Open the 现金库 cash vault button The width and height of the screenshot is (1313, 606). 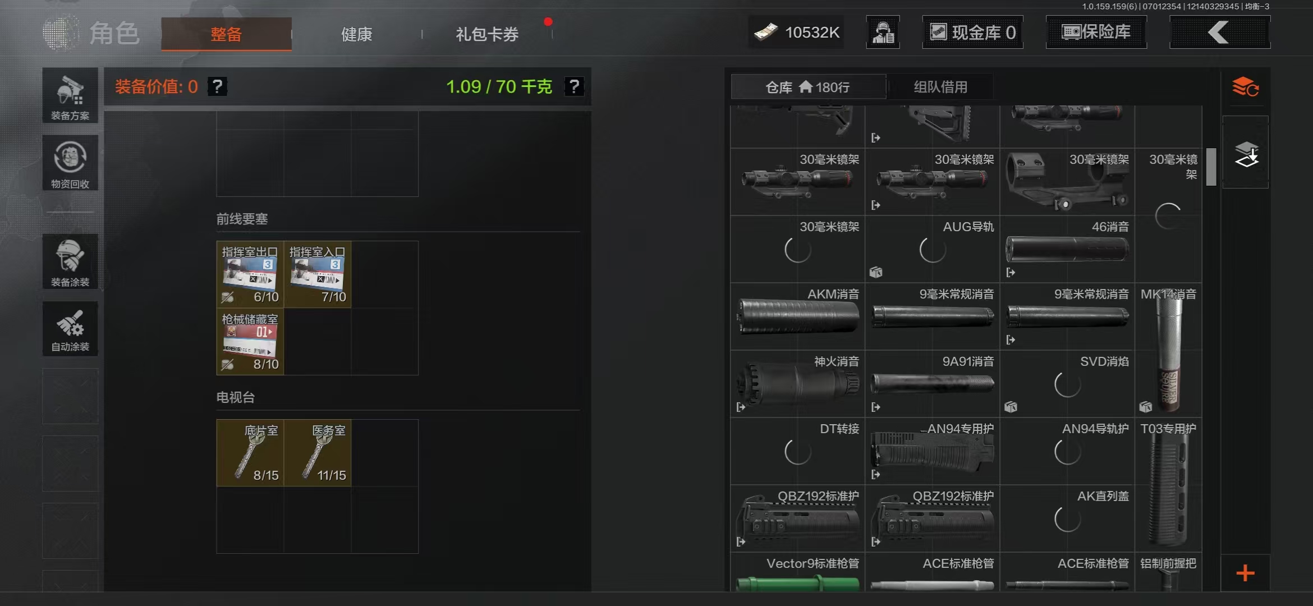click(972, 32)
